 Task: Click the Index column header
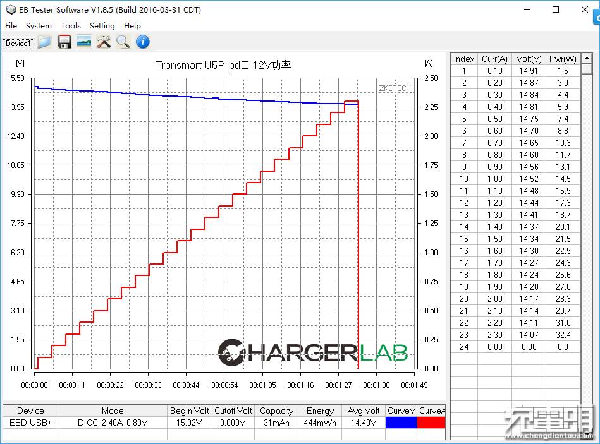(x=464, y=59)
